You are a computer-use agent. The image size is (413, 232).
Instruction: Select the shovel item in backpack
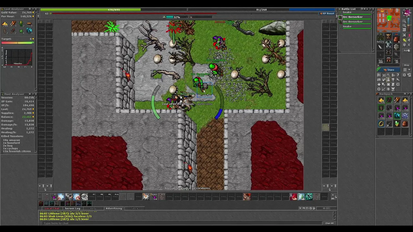coord(389,124)
